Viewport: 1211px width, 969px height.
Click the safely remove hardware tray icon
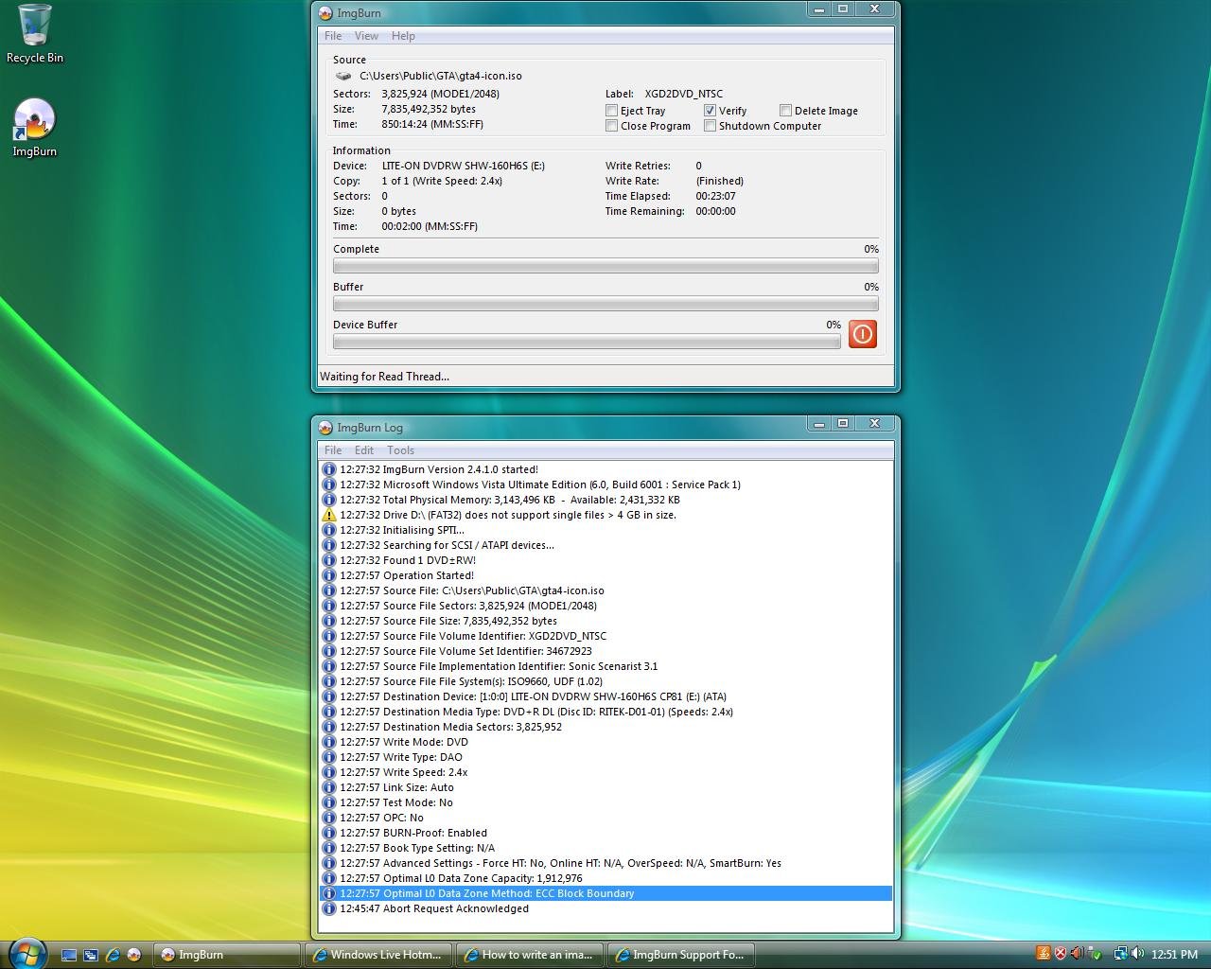(x=1095, y=954)
